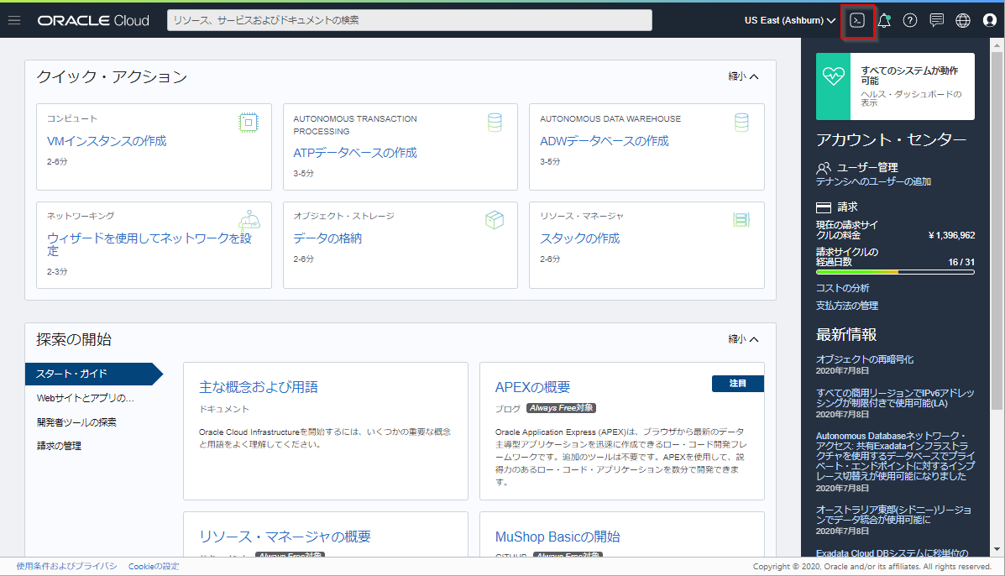Expand the US East (Ashburn) region dropdown

click(x=789, y=20)
